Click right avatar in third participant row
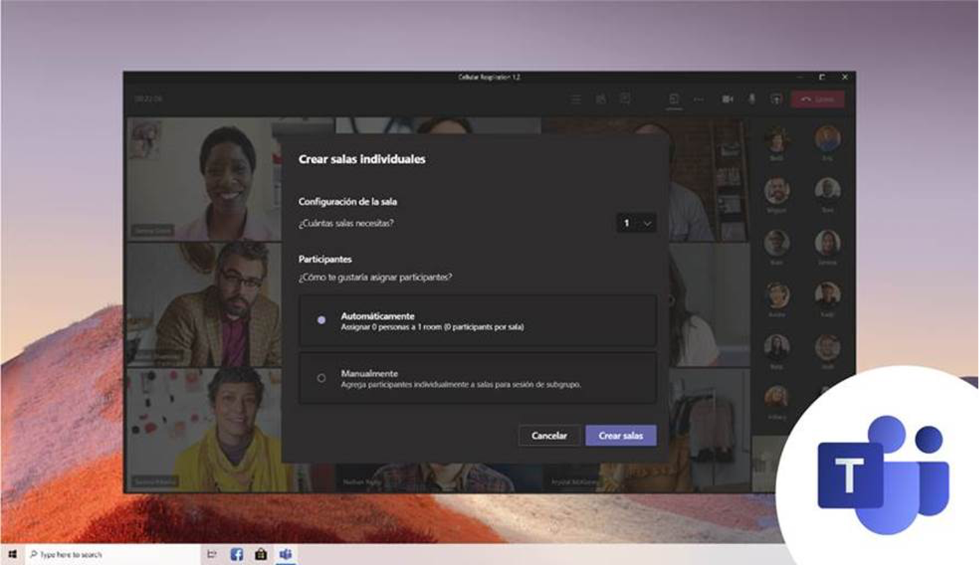The height and width of the screenshot is (565, 979). (x=827, y=243)
